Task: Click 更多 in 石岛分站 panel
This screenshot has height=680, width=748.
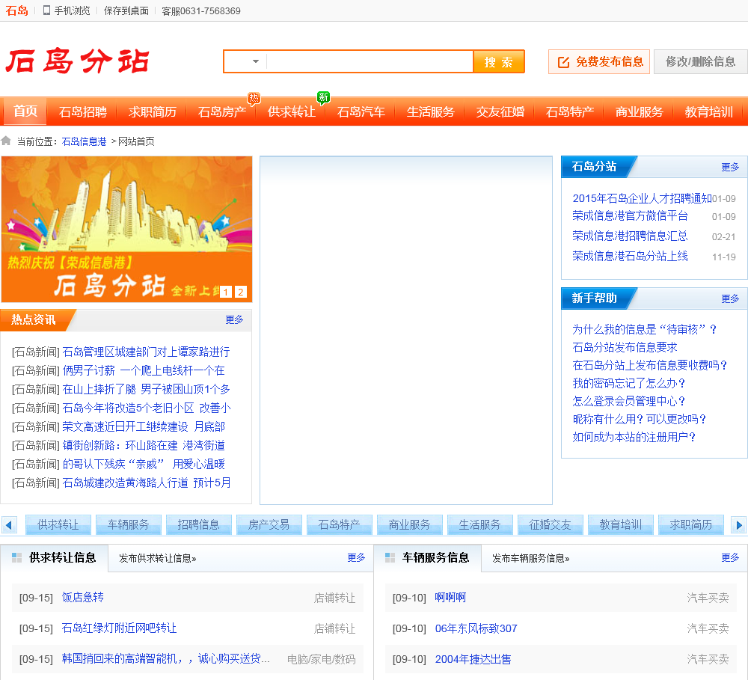Action: click(730, 167)
